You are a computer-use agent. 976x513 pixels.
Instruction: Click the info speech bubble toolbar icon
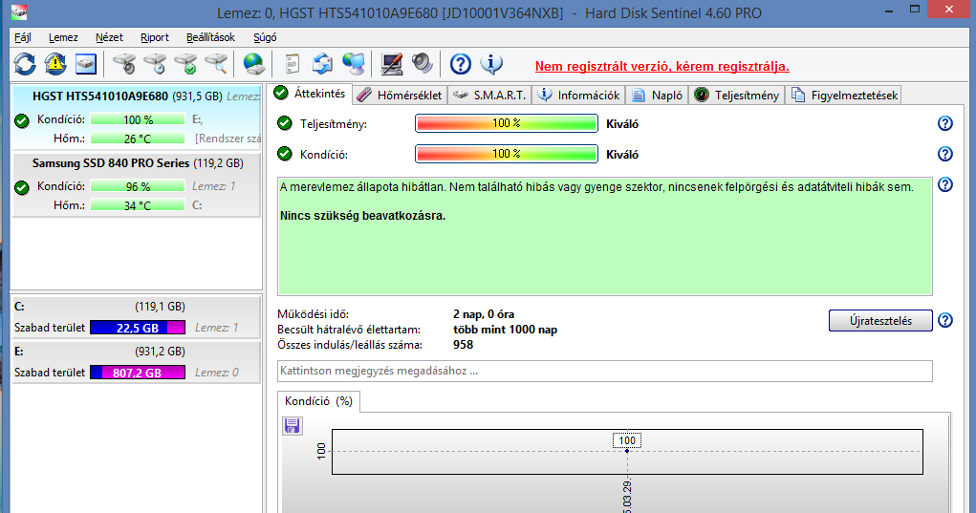point(491,63)
